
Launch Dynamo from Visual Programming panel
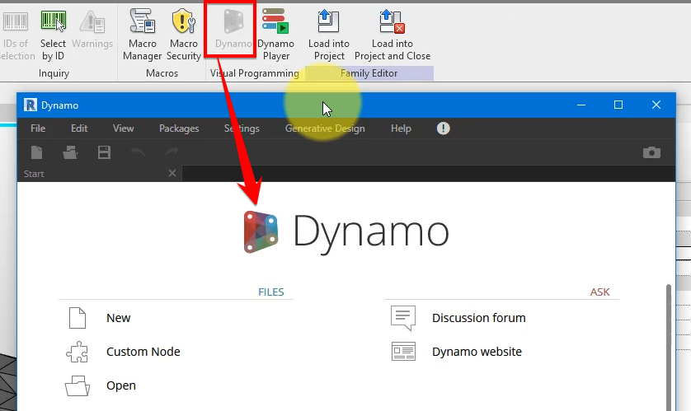(233, 29)
